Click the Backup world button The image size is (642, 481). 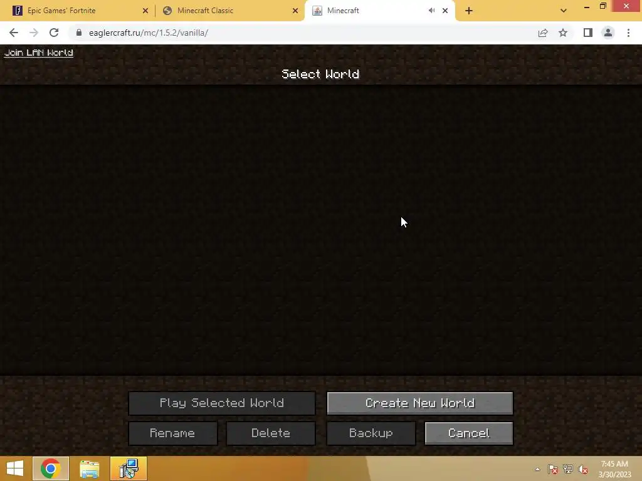371,433
